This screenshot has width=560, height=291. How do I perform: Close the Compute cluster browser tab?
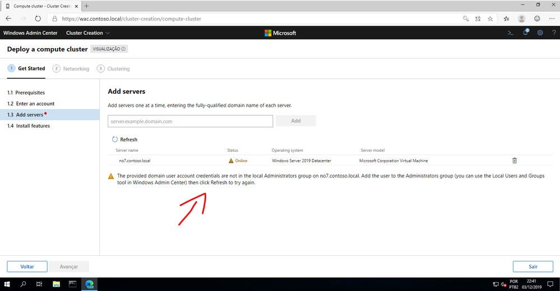pyautogui.click(x=76, y=6)
